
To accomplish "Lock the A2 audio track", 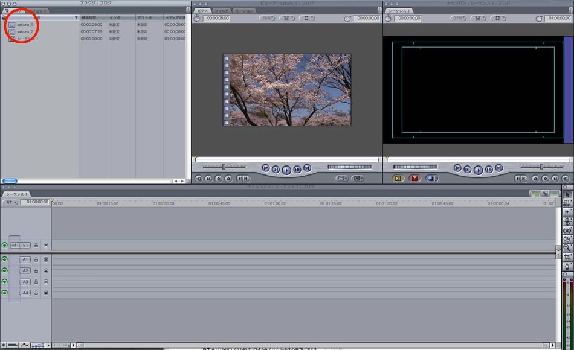I will click(x=36, y=271).
